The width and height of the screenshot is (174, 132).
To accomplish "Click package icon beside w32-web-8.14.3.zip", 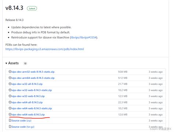I will pyautogui.click(x=10, y=96).
